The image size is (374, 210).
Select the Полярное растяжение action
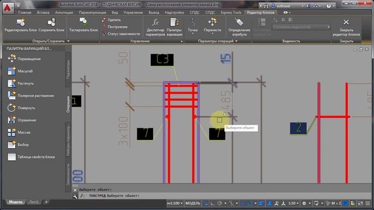[x=30, y=96]
